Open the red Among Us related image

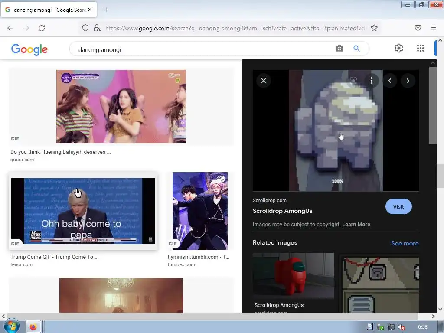294,276
